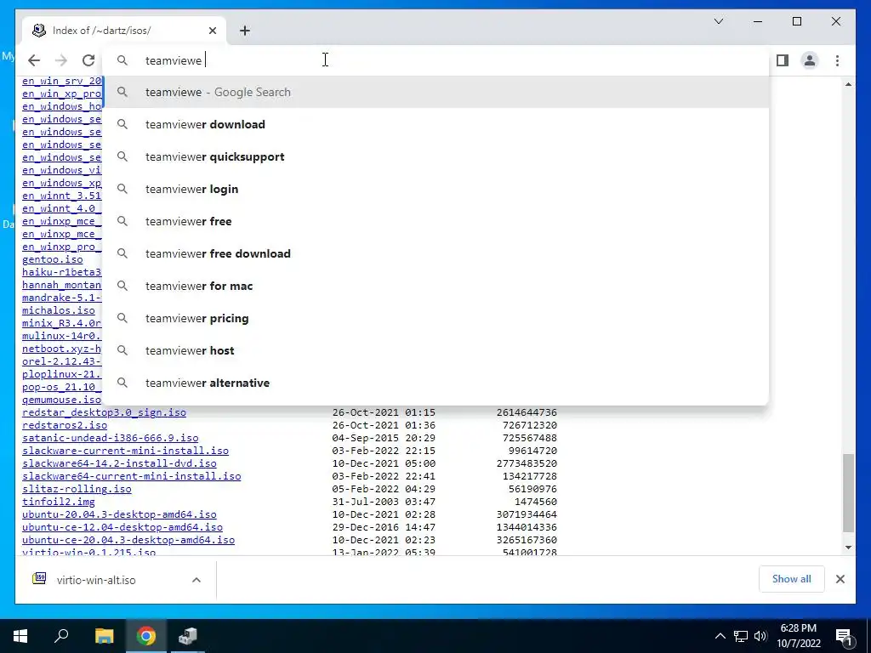Image resolution: width=871 pixels, height=653 pixels.
Task: Open the volume tray icon
Action: tap(760, 636)
